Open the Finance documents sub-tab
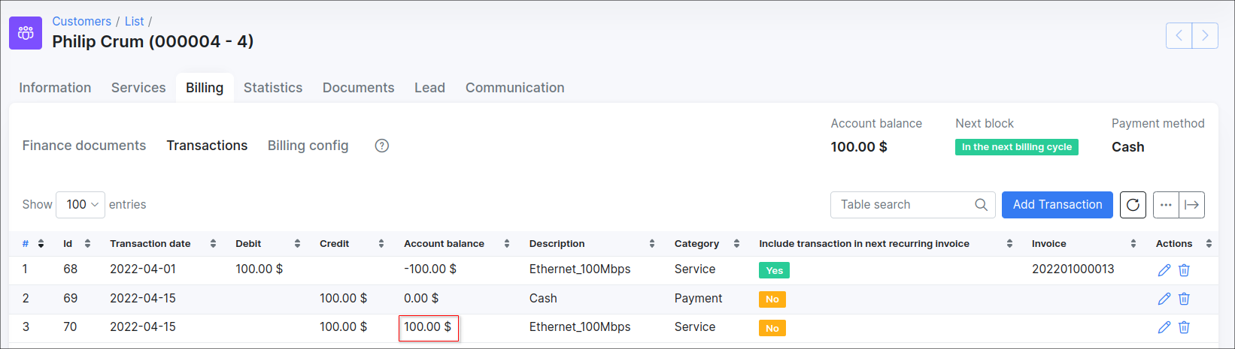1235x349 pixels. pyautogui.click(x=84, y=146)
